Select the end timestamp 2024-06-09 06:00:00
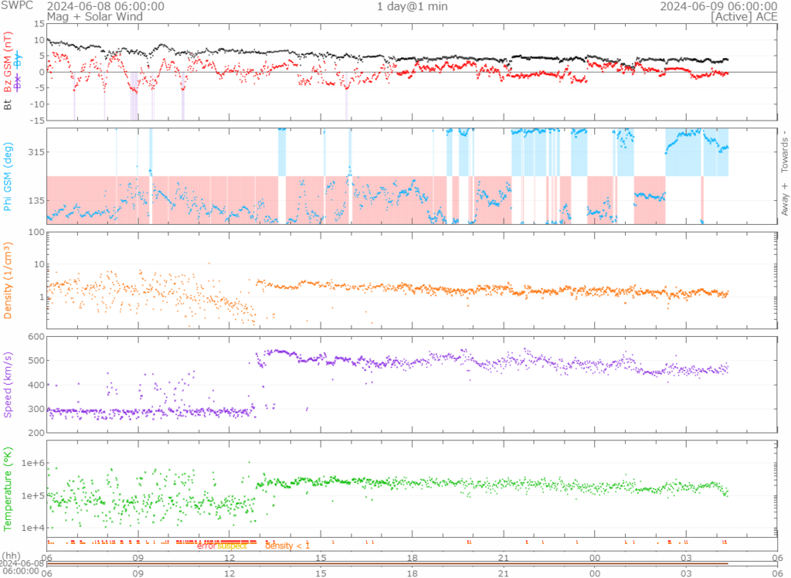The height and width of the screenshot is (578, 791). point(718,6)
